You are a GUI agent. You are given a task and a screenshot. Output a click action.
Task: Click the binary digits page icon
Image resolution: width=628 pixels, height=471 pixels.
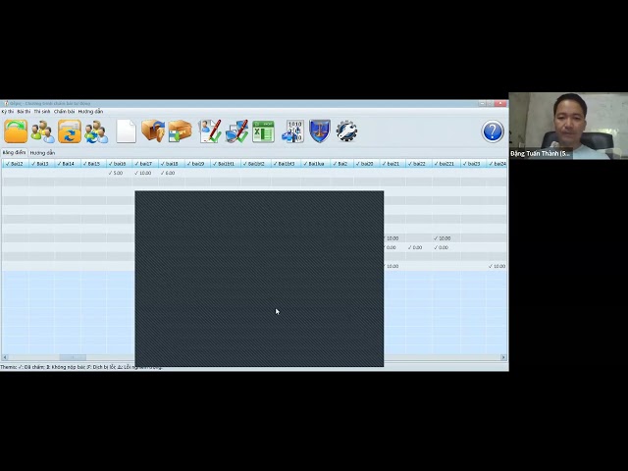click(293, 131)
